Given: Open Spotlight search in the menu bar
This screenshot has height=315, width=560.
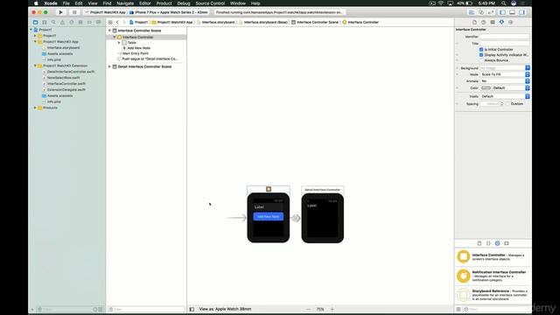Looking at the screenshot, I should (x=504, y=3).
